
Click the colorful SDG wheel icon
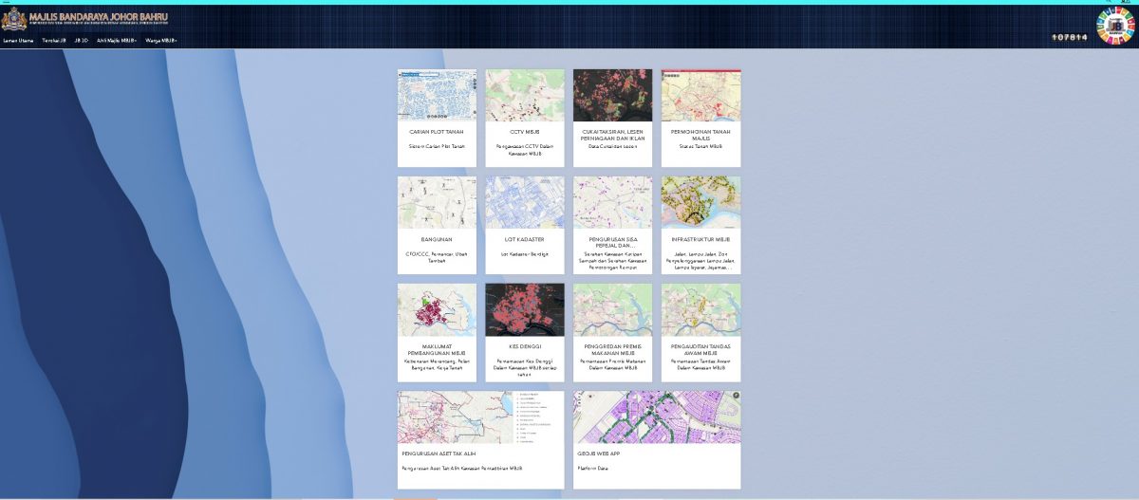click(1114, 27)
